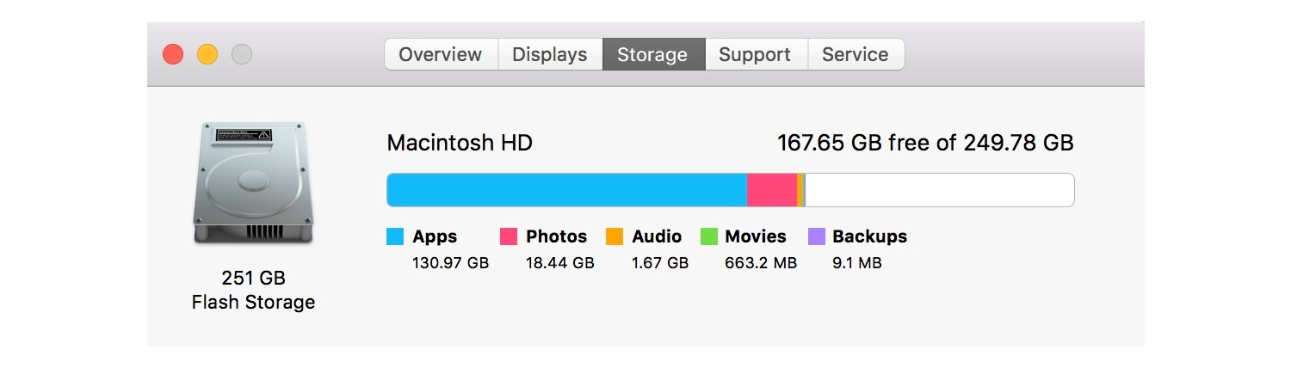The width and height of the screenshot is (1291, 368).
Task: Click the 251 GB Flash Storage label
Action: [x=253, y=291]
